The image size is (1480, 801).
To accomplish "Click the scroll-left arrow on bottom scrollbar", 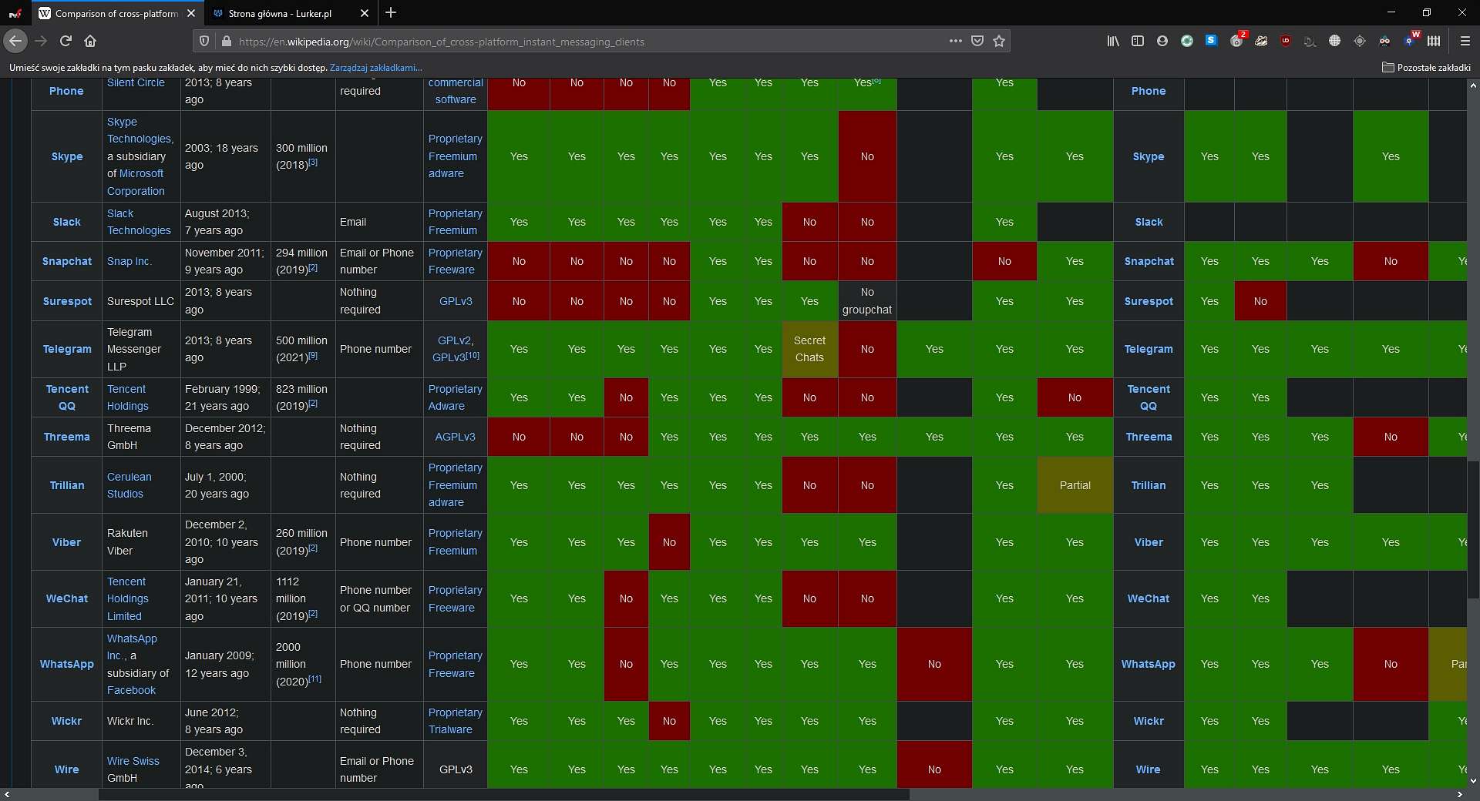I will (x=7, y=794).
